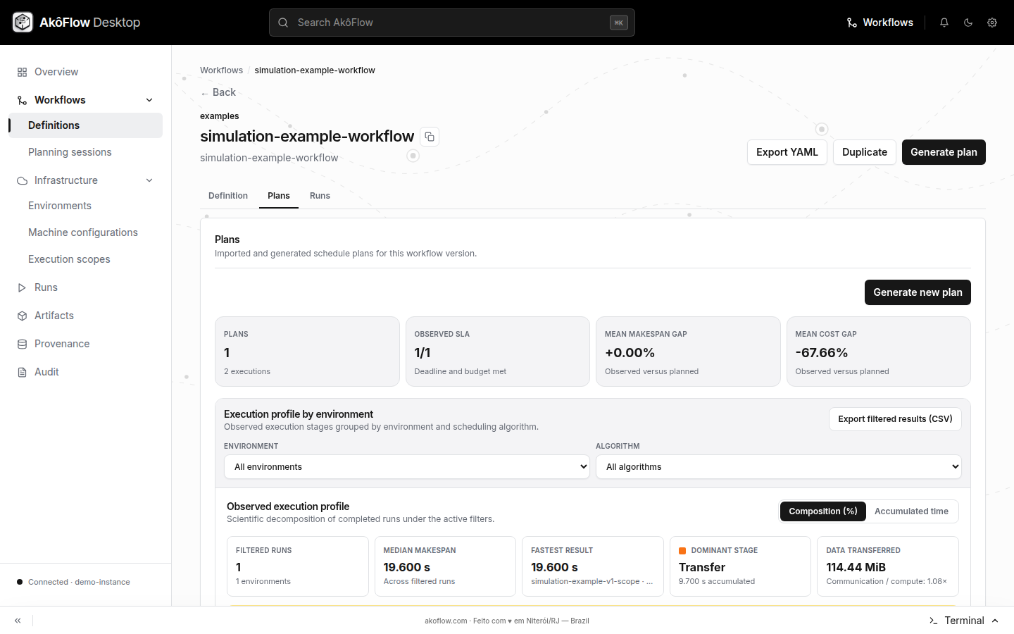
Task: Collapse the Workflows sidebar section chevron
Action: 149,100
